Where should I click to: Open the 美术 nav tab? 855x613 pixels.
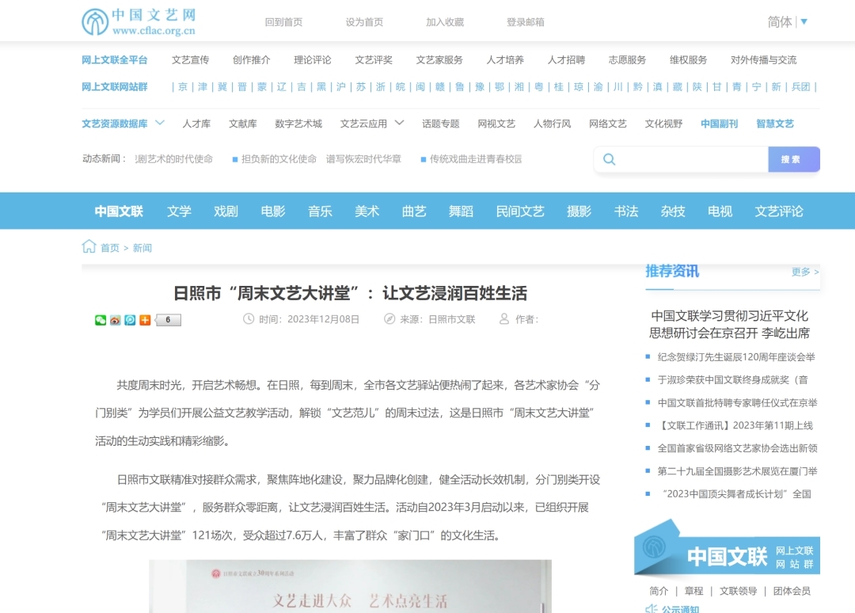coord(367,211)
